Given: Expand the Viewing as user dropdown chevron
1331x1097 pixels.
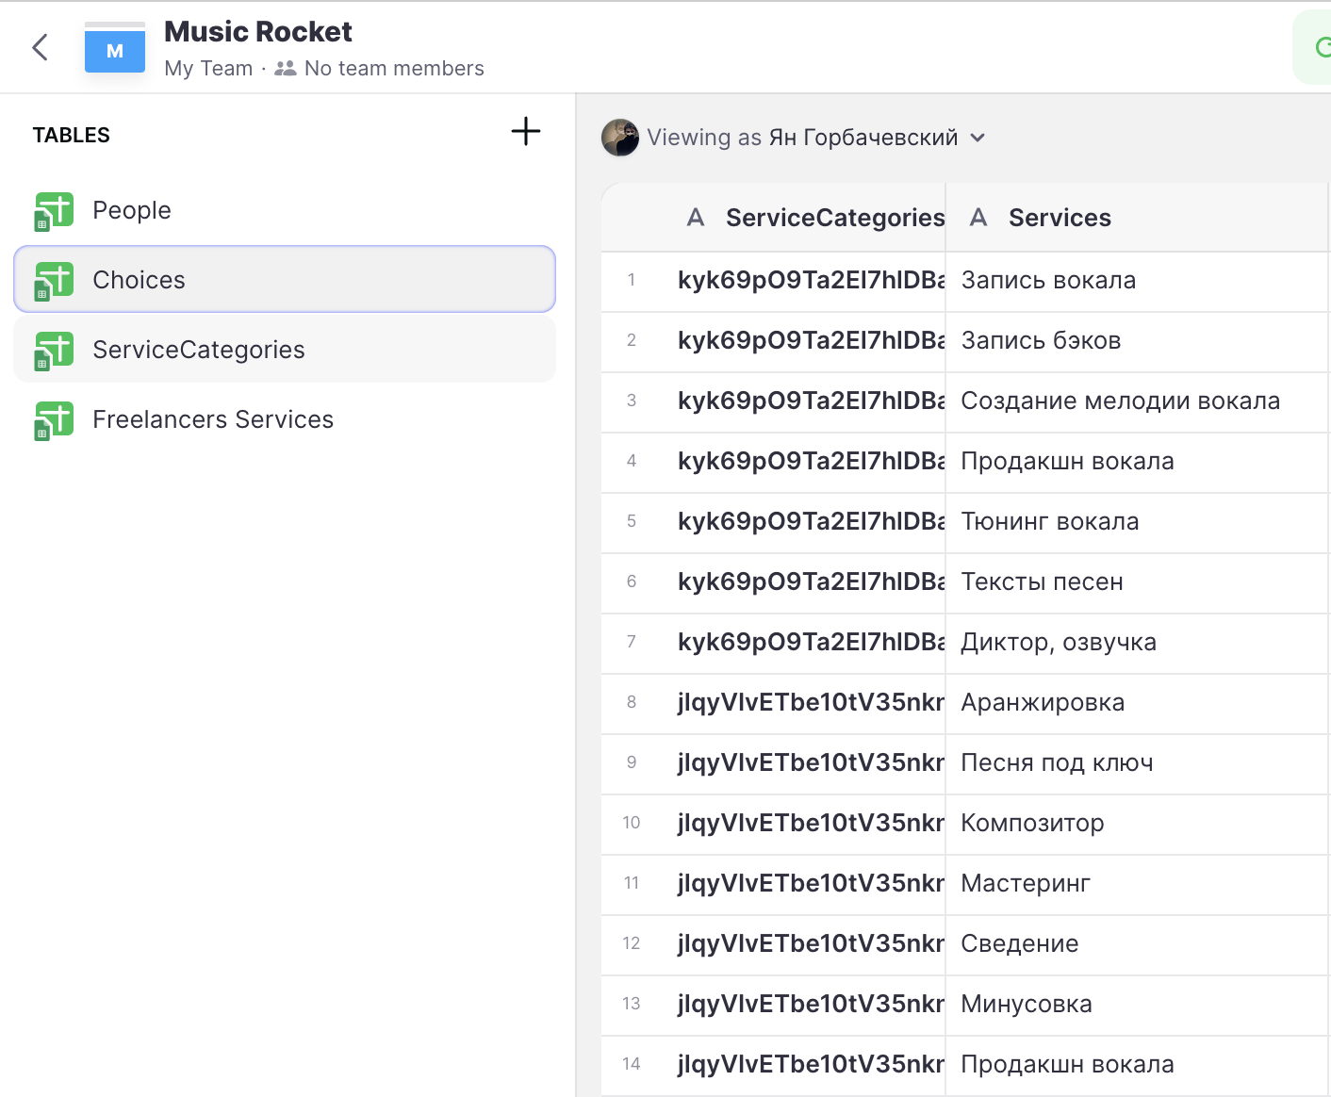Looking at the screenshot, I should (978, 138).
